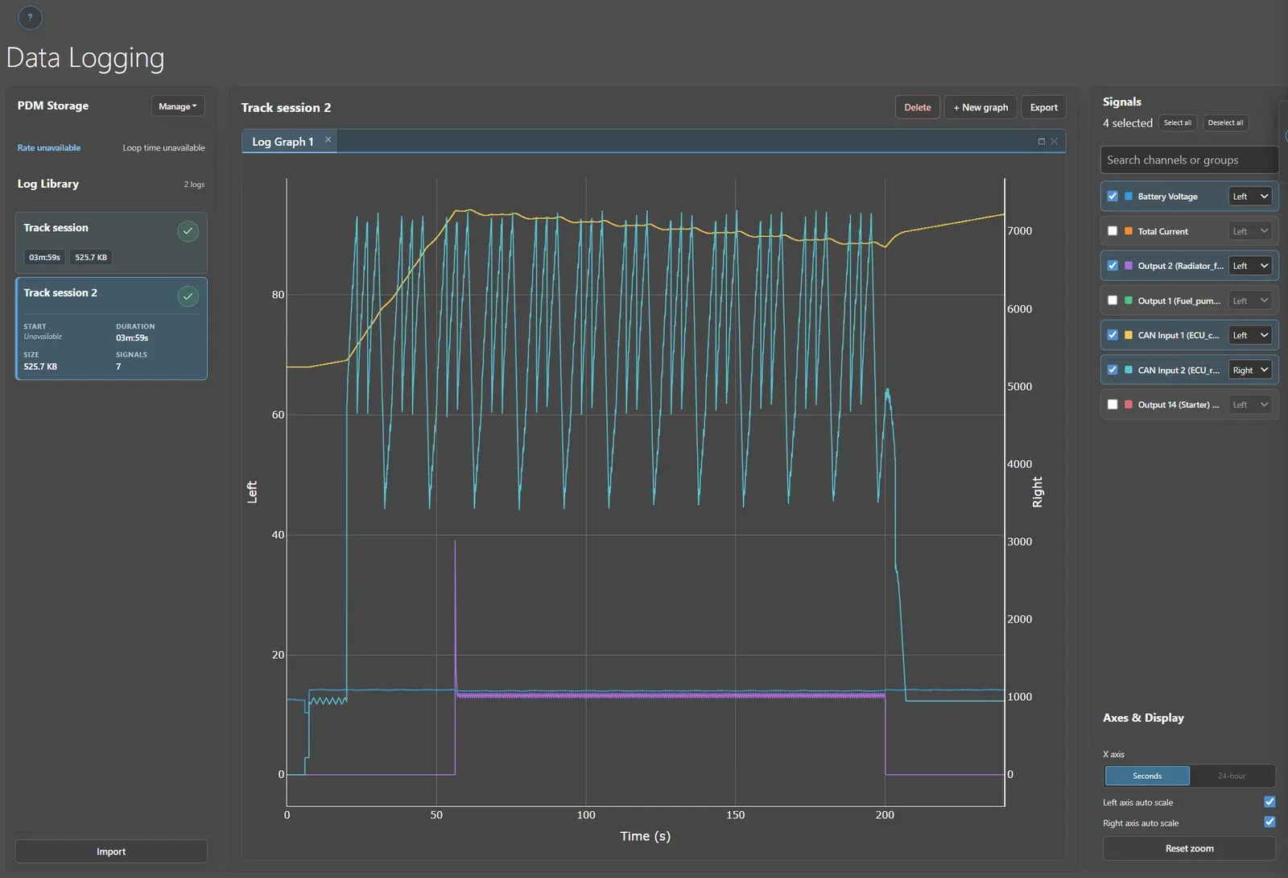The image size is (1288, 878).
Task: Click the Track session 2 status check icon
Action: [x=188, y=296]
